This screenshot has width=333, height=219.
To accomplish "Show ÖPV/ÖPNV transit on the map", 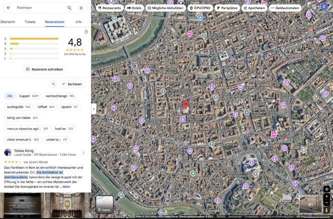I will click(x=200, y=8).
